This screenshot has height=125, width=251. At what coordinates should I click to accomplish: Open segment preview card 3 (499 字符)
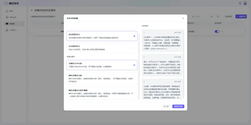tap(162, 89)
